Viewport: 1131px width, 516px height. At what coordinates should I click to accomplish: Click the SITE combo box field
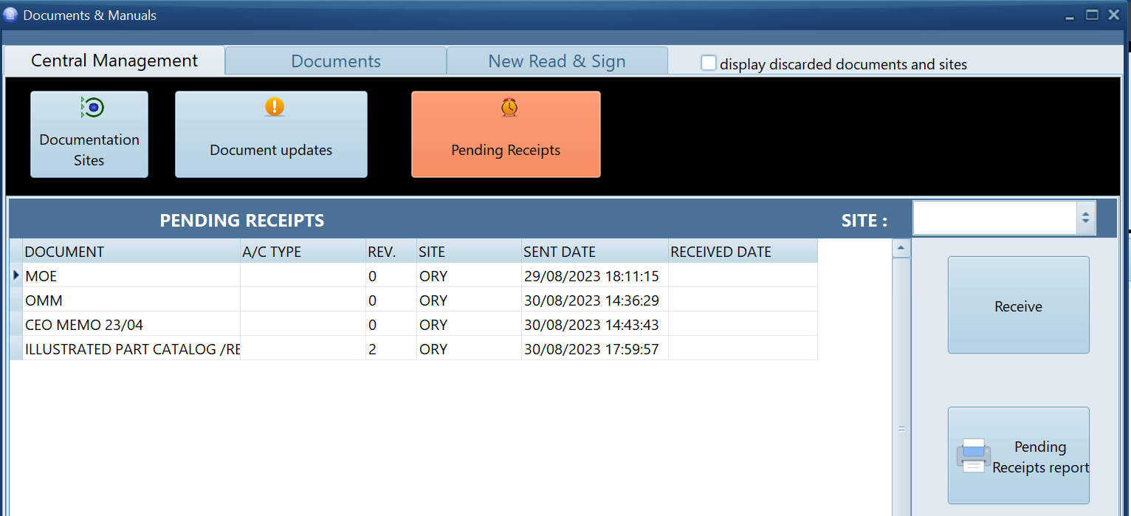995,218
